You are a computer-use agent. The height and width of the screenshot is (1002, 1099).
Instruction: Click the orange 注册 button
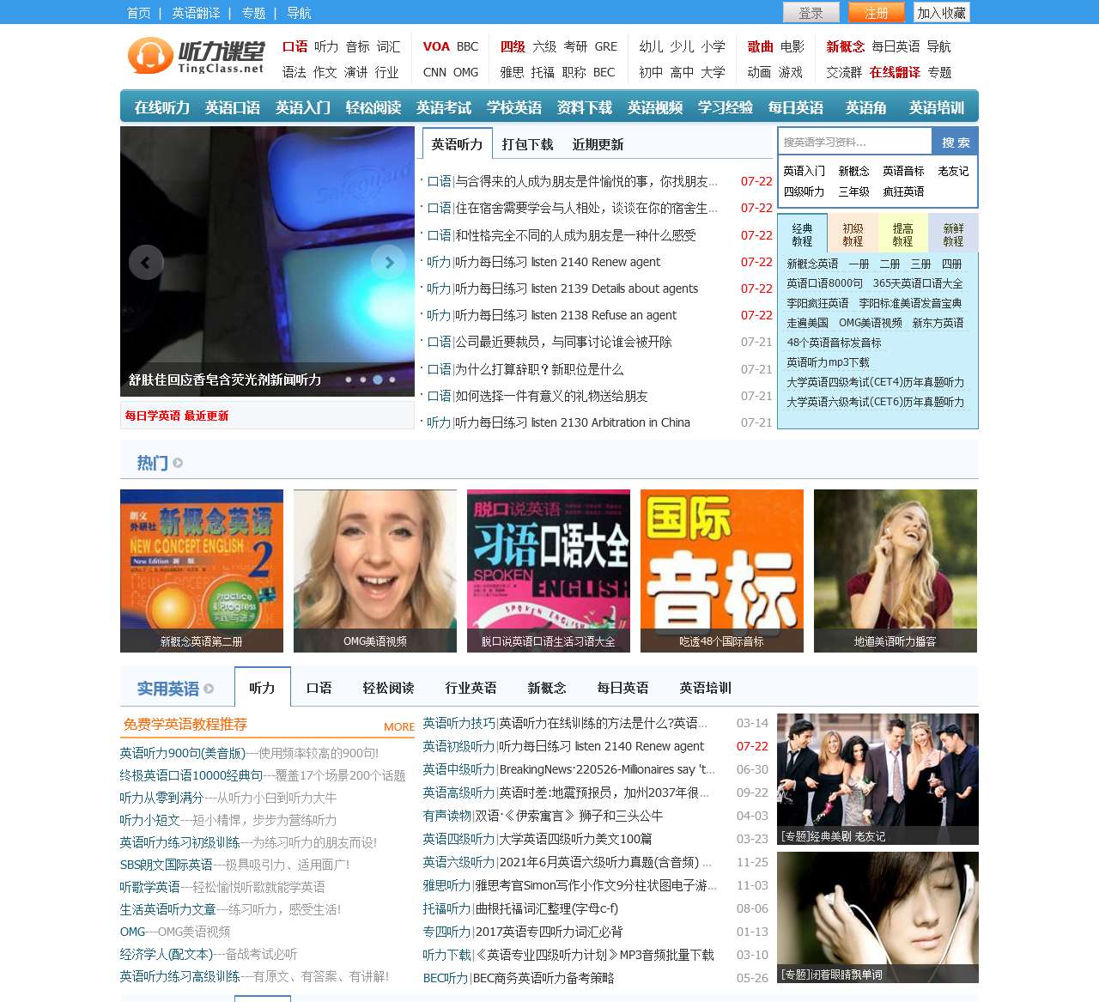click(x=875, y=12)
